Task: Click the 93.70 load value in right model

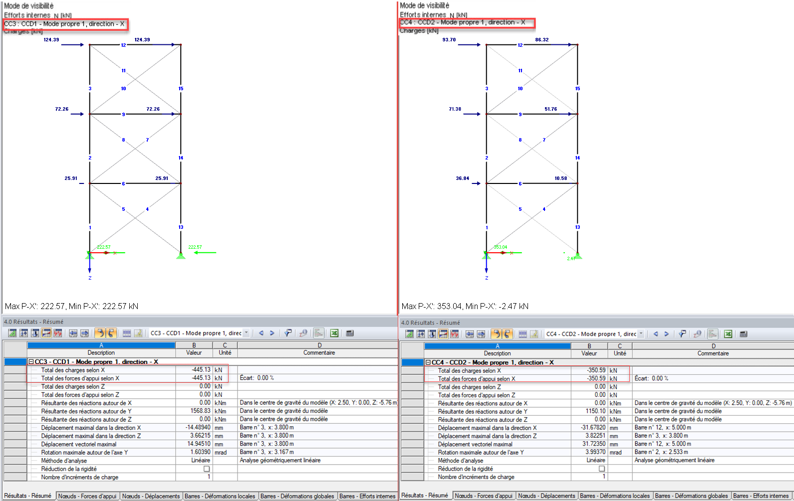Action: 449,40
